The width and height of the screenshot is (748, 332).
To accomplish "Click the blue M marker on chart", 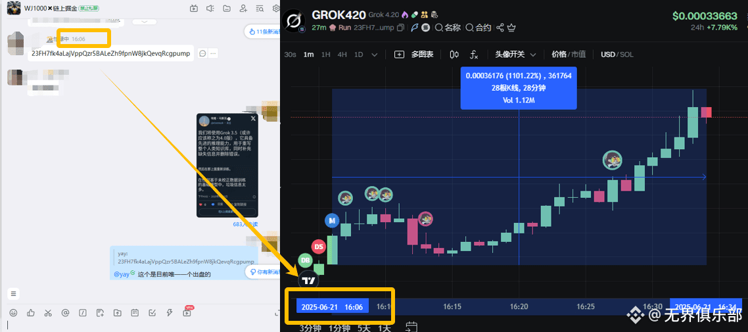I will [331, 220].
